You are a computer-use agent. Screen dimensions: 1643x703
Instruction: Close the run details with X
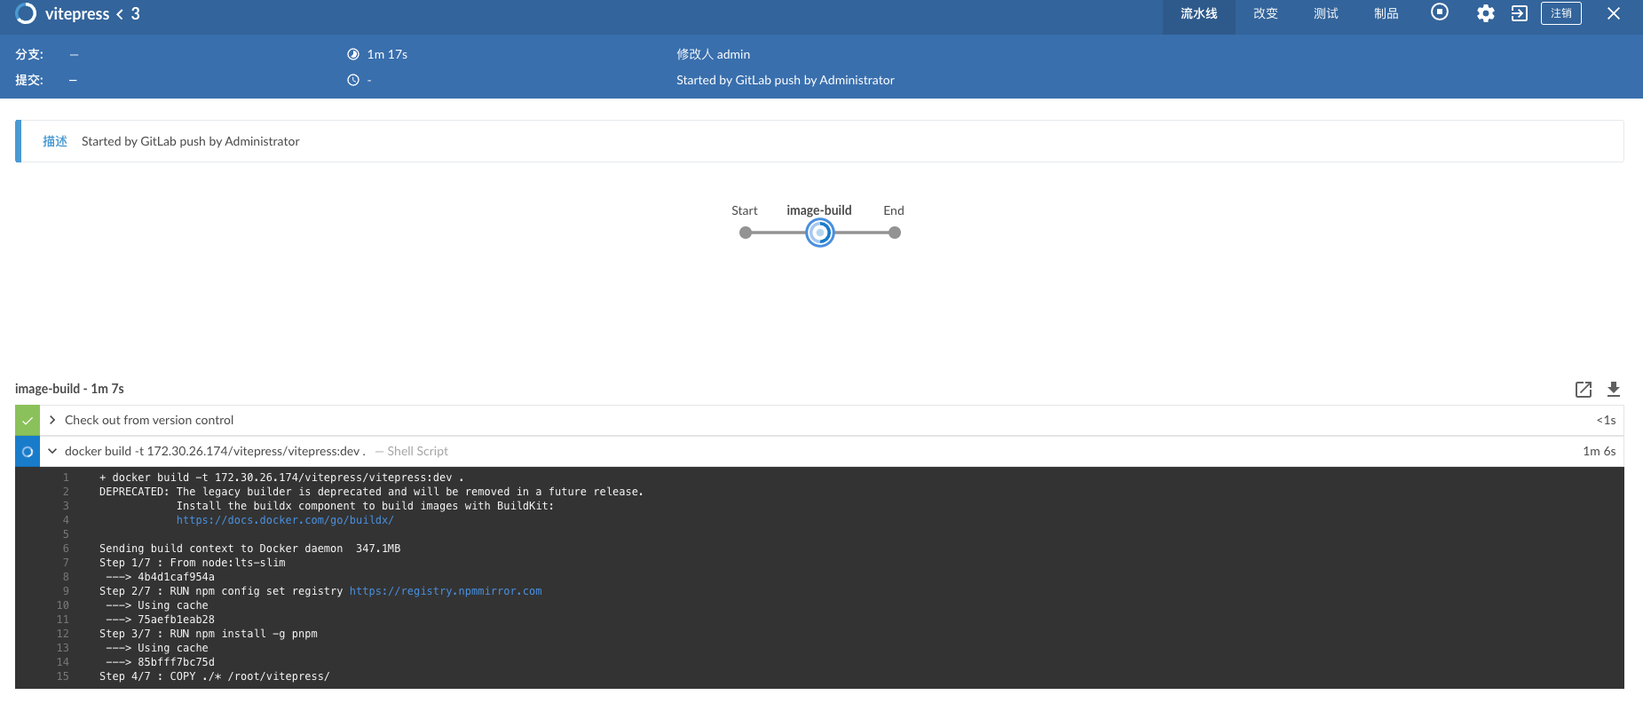pos(1613,13)
